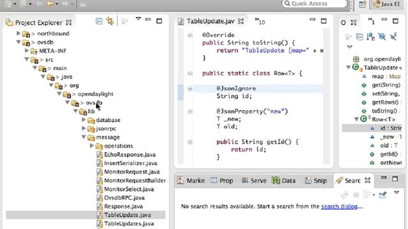This screenshot has width=408, height=229.
Task: Select old : T field in Outline
Action: (389, 146)
